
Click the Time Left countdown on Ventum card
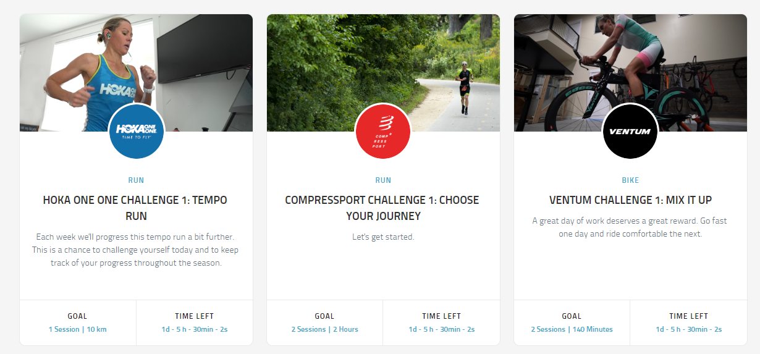(x=689, y=329)
